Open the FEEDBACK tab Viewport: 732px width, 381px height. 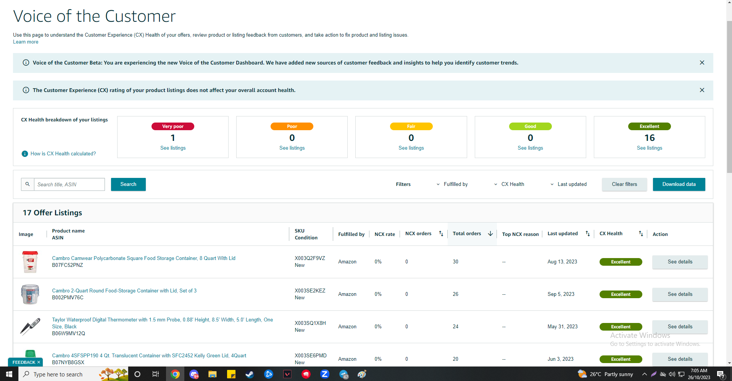tap(24, 362)
